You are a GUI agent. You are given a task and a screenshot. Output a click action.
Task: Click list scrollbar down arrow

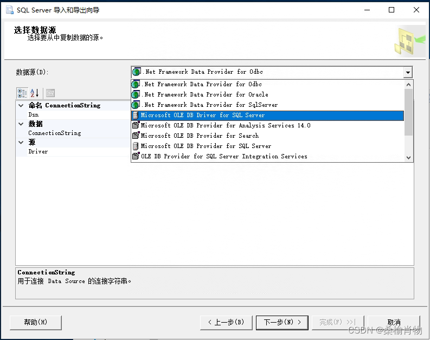(x=409, y=157)
